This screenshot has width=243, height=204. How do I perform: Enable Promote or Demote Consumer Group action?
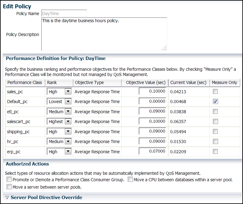[9, 179]
